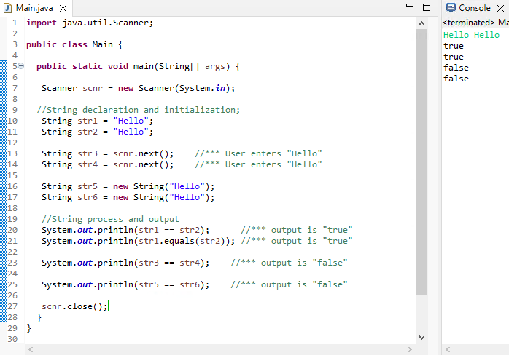Screen dimensions: 509x355
Task: Click the scnr.close() statement
Action: pos(74,306)
